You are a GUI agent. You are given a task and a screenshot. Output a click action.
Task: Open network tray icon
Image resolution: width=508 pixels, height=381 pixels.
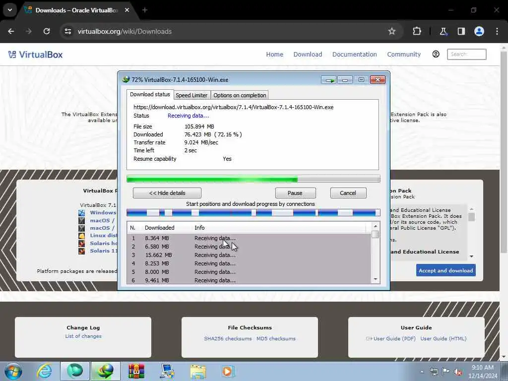pyautogui.click(x=434, y=372)
